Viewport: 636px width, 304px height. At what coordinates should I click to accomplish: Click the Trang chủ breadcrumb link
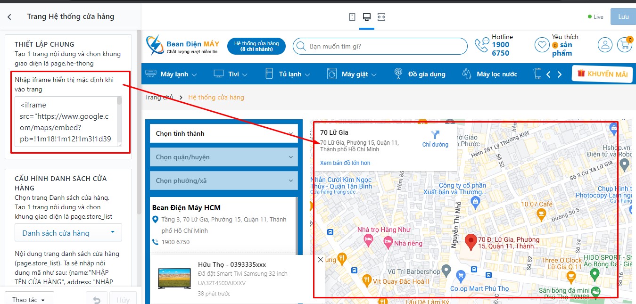(x=159, y=97)
